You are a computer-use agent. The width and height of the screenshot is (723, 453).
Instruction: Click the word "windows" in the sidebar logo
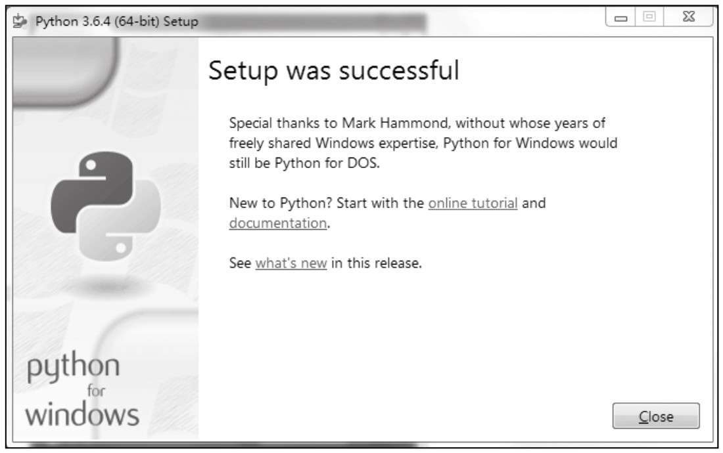[83, 414]
